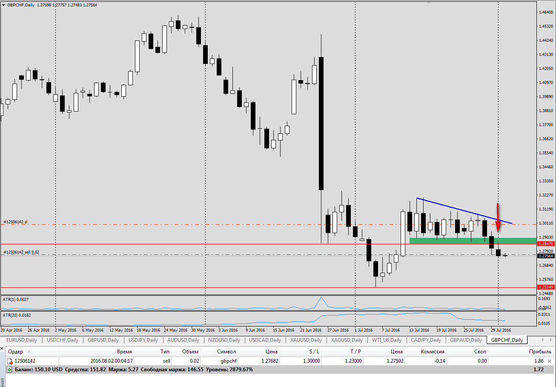Click the take profit value 1.23000

353,361
